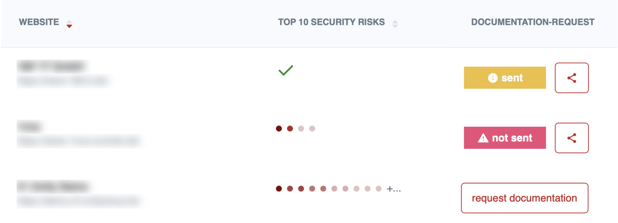Image resolution: width=618 pixels, height=223 pixels.
Task: Open blurred website name in third row
Action: pos(54,186)
